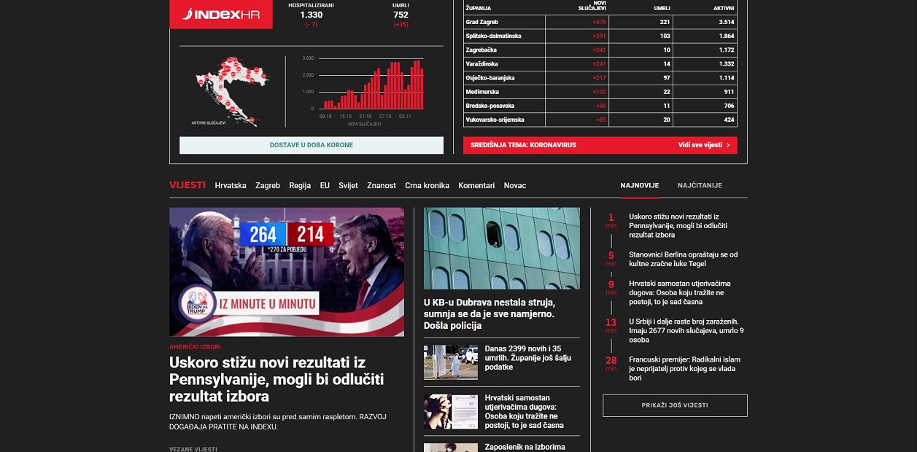
Task: Open Zaposlenik na izborima article
Action: pos(525,447)
